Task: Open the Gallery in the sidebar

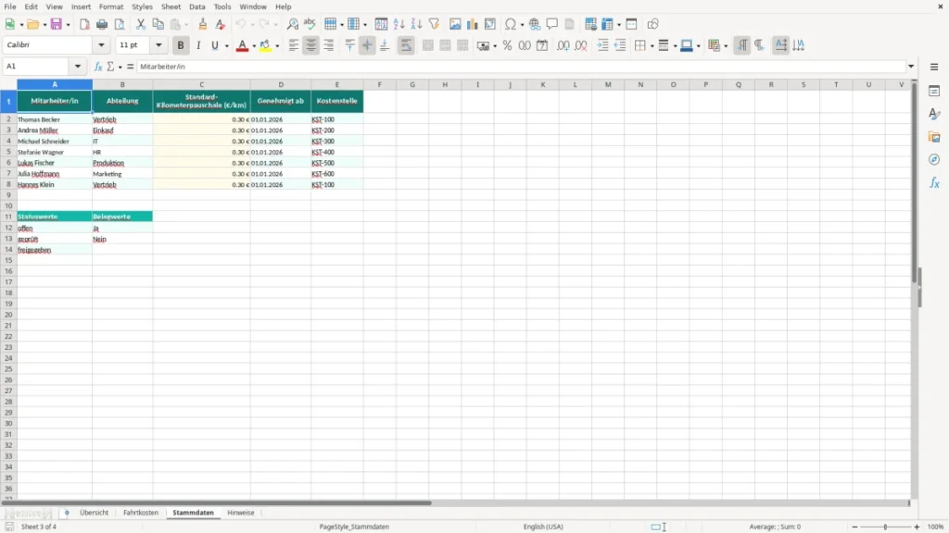Action: (934, 137)
